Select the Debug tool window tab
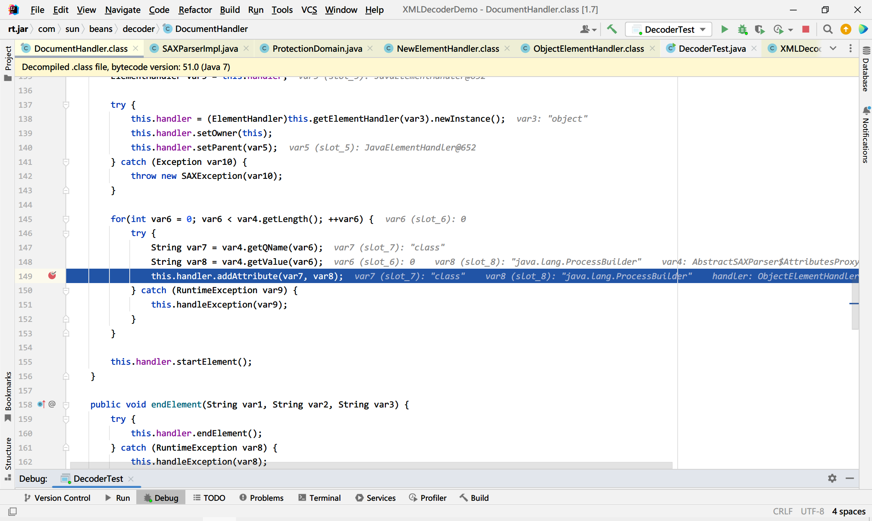Image resolution: width=872 pixels, height=521 pixels. point(161,498)
